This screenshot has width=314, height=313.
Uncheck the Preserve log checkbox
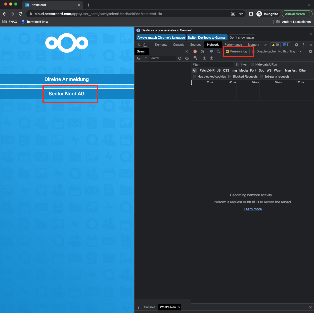[x=227, y=51]
